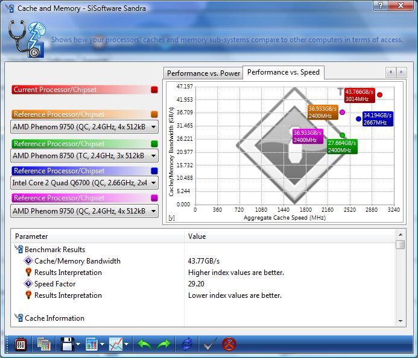Click the blue reference processor color swatch
The width and height of the screenshot is (418, 358).
(x=154, y=171)
